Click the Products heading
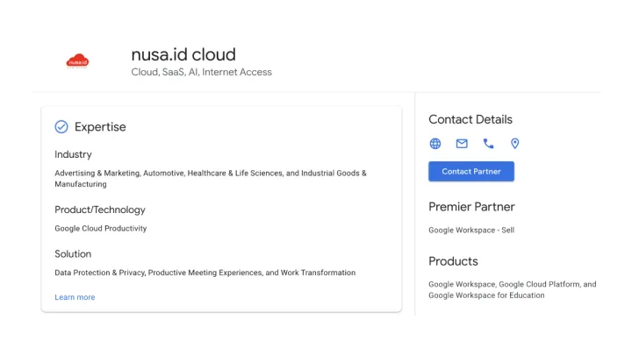632x355 pixels. point(453,261)
